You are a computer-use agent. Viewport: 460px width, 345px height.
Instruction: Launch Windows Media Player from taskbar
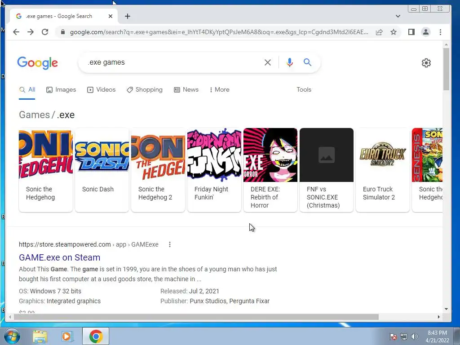click(67, 336)
